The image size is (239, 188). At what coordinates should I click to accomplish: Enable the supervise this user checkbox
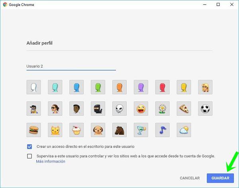point(29,156)
